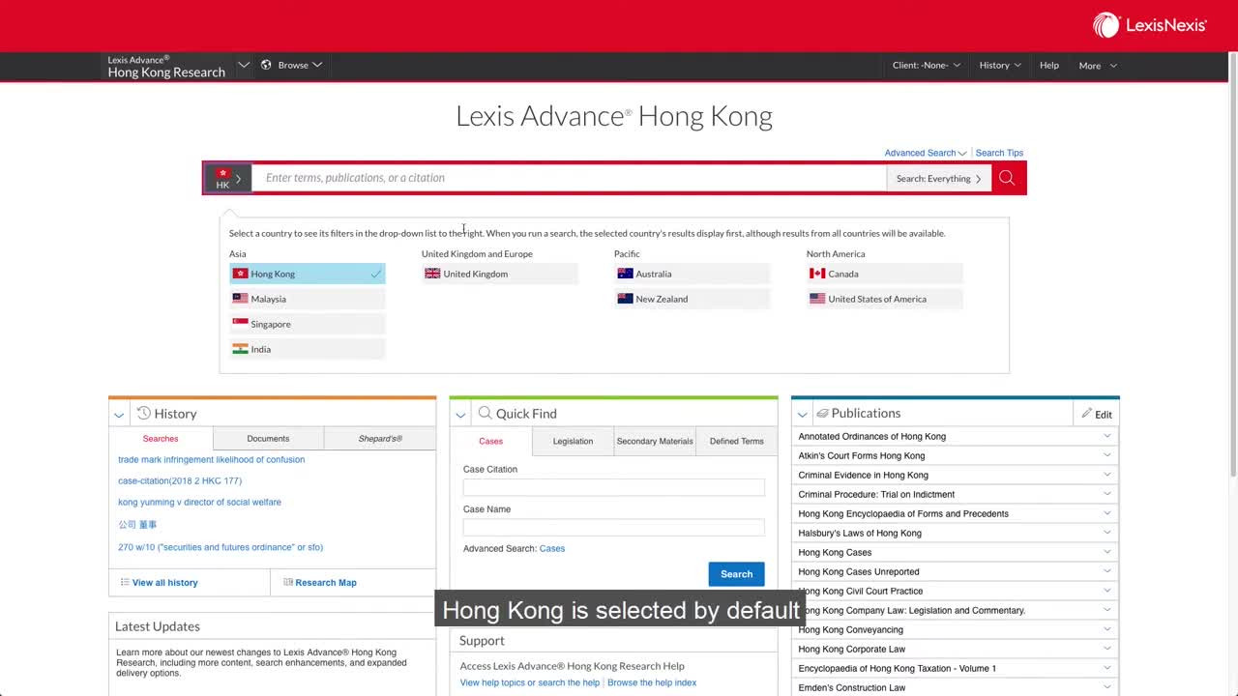The width and height of the screenshot is (1238, 696).
Task: Open the Client -None- dropdown
Action: (926, 65)
